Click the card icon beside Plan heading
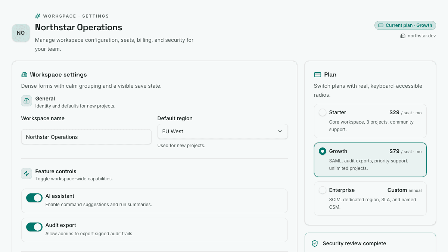 coord(318,75)
